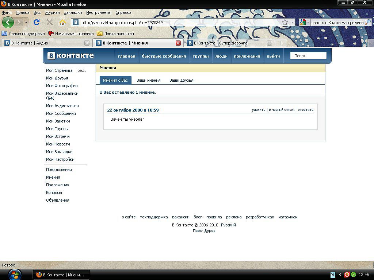The width and height of the screenshot is (374, 280).
Task: Click Павел Дуров footer link
Action: [204, 231]
